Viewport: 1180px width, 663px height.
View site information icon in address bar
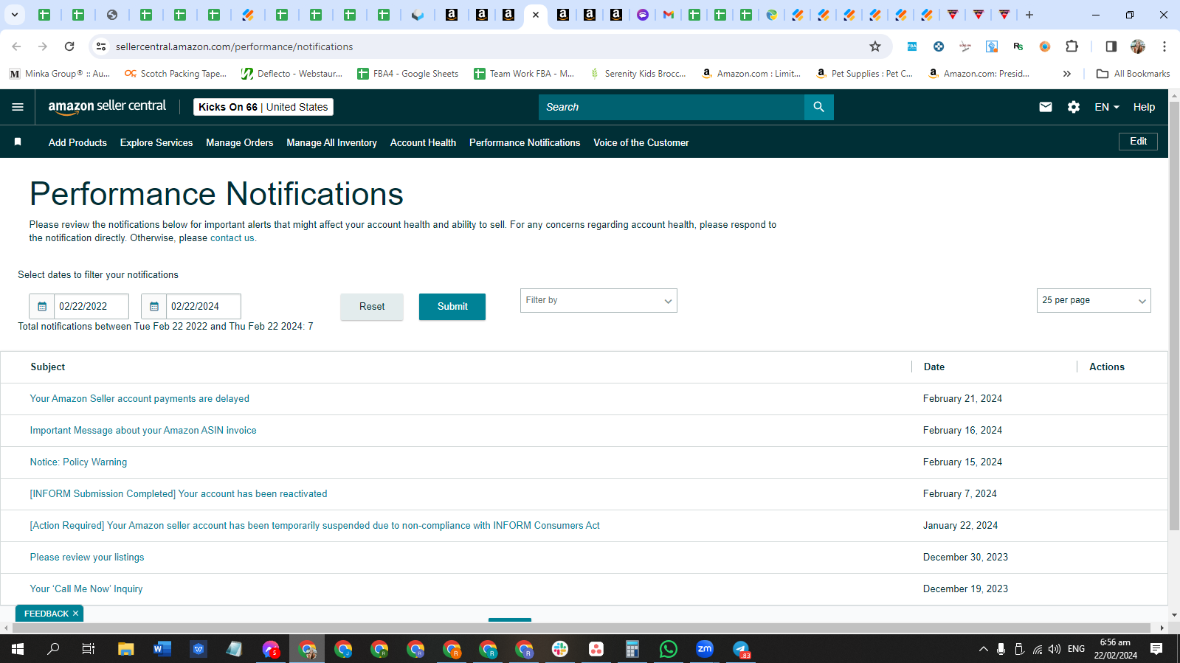(101, 46)
